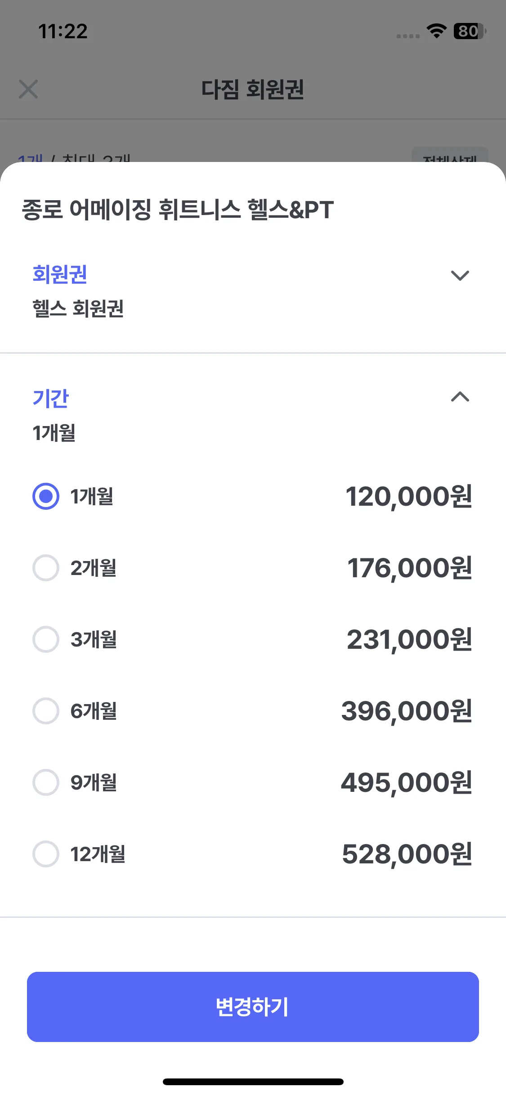Select the 2개월 radio button
This screenshot has height=1096, width=506.
(x=46, y=568)
